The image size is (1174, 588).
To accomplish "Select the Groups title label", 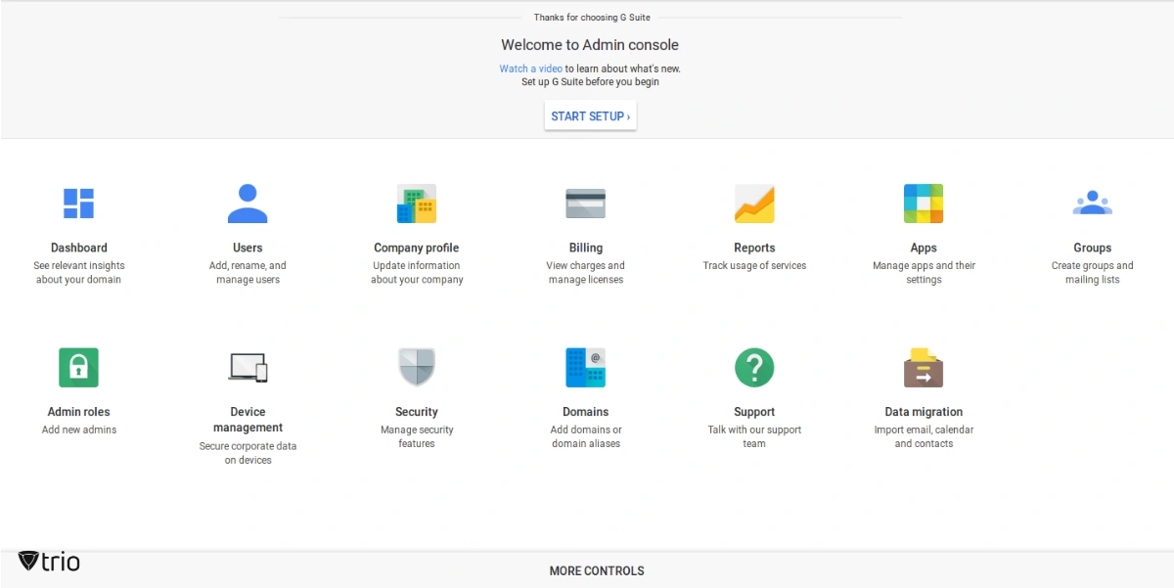I will pos(1093,249).
